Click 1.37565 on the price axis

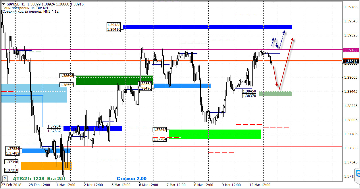tap(351, 148)
